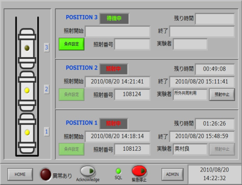Image resolution: width=242 pixels, height=185 pixels.
Task: Click the Position 2 実験者 field
Action: (x=190, y=95)
